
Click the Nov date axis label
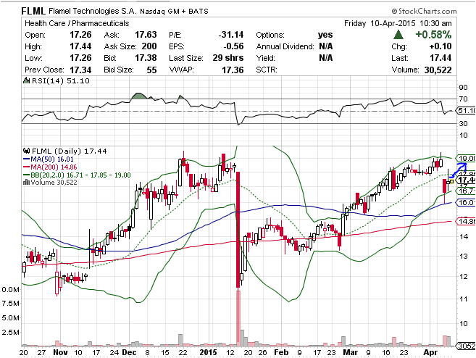click(x=60, y=352)
